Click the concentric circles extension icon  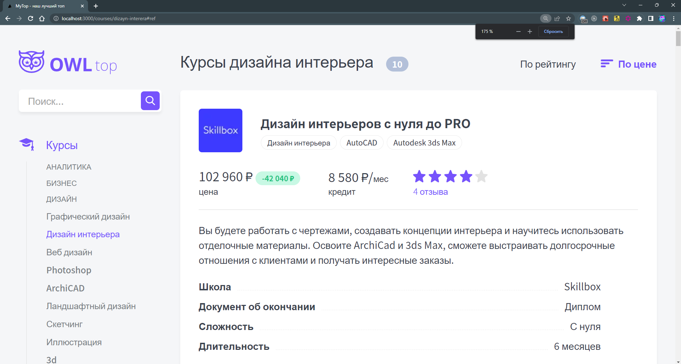tap(594, 18)
